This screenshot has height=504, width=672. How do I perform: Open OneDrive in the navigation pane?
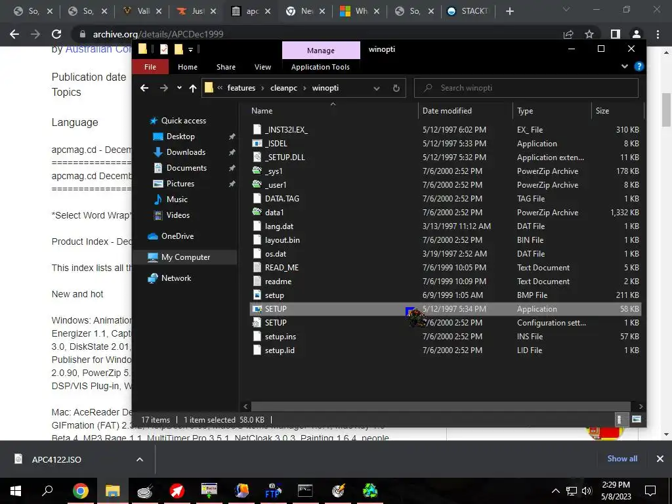(x=177, y=236)
